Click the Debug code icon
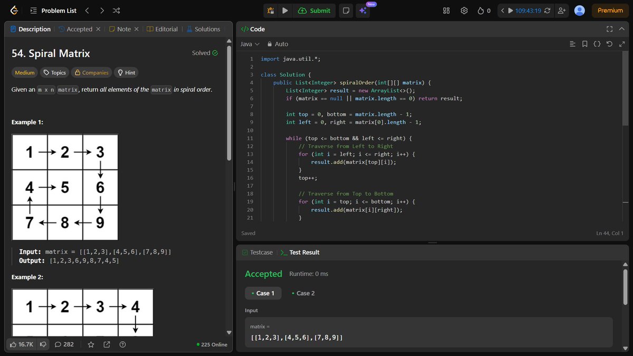This screenshot has width=633, height=356. 271,11
